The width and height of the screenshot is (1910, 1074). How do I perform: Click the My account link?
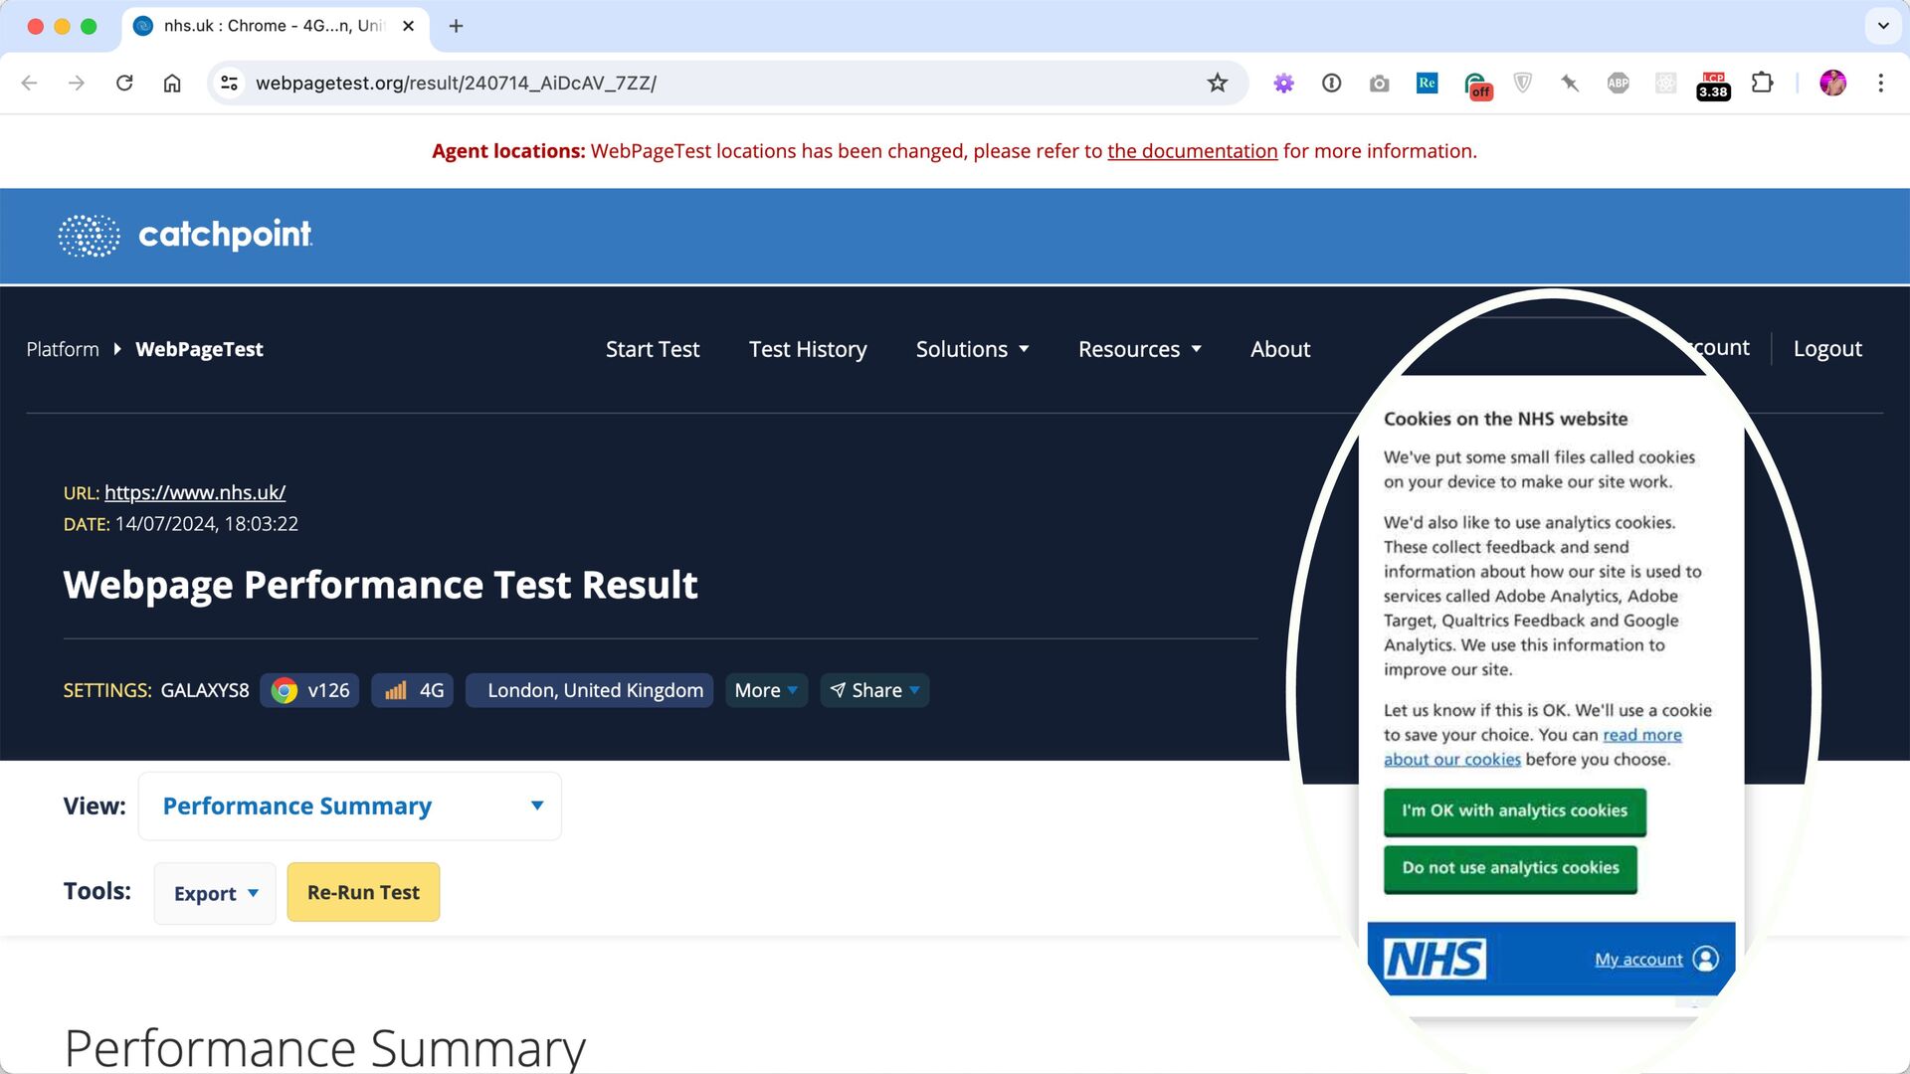tap(1638, 959)
